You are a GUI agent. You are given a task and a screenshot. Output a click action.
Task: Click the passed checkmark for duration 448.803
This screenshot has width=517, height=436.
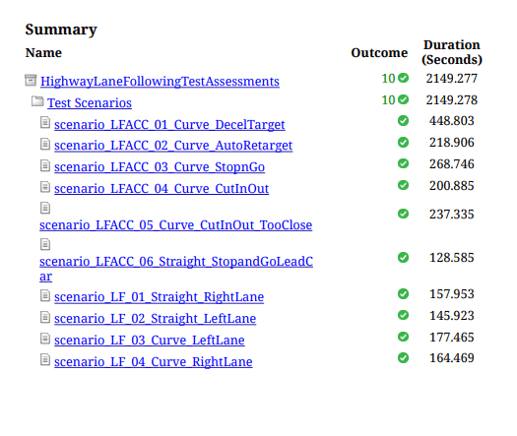403,121
